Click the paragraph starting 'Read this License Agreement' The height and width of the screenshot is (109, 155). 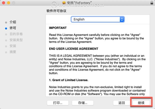tap(96, 38)
